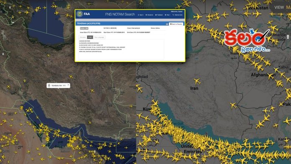
Task: Select the aircraft directly above Iran label
Action: pos(197,81)
